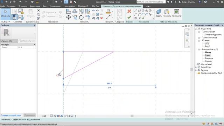Click Просмотр work plane viewer button
This screenshot has height=126, width=224.
point(176,13)
